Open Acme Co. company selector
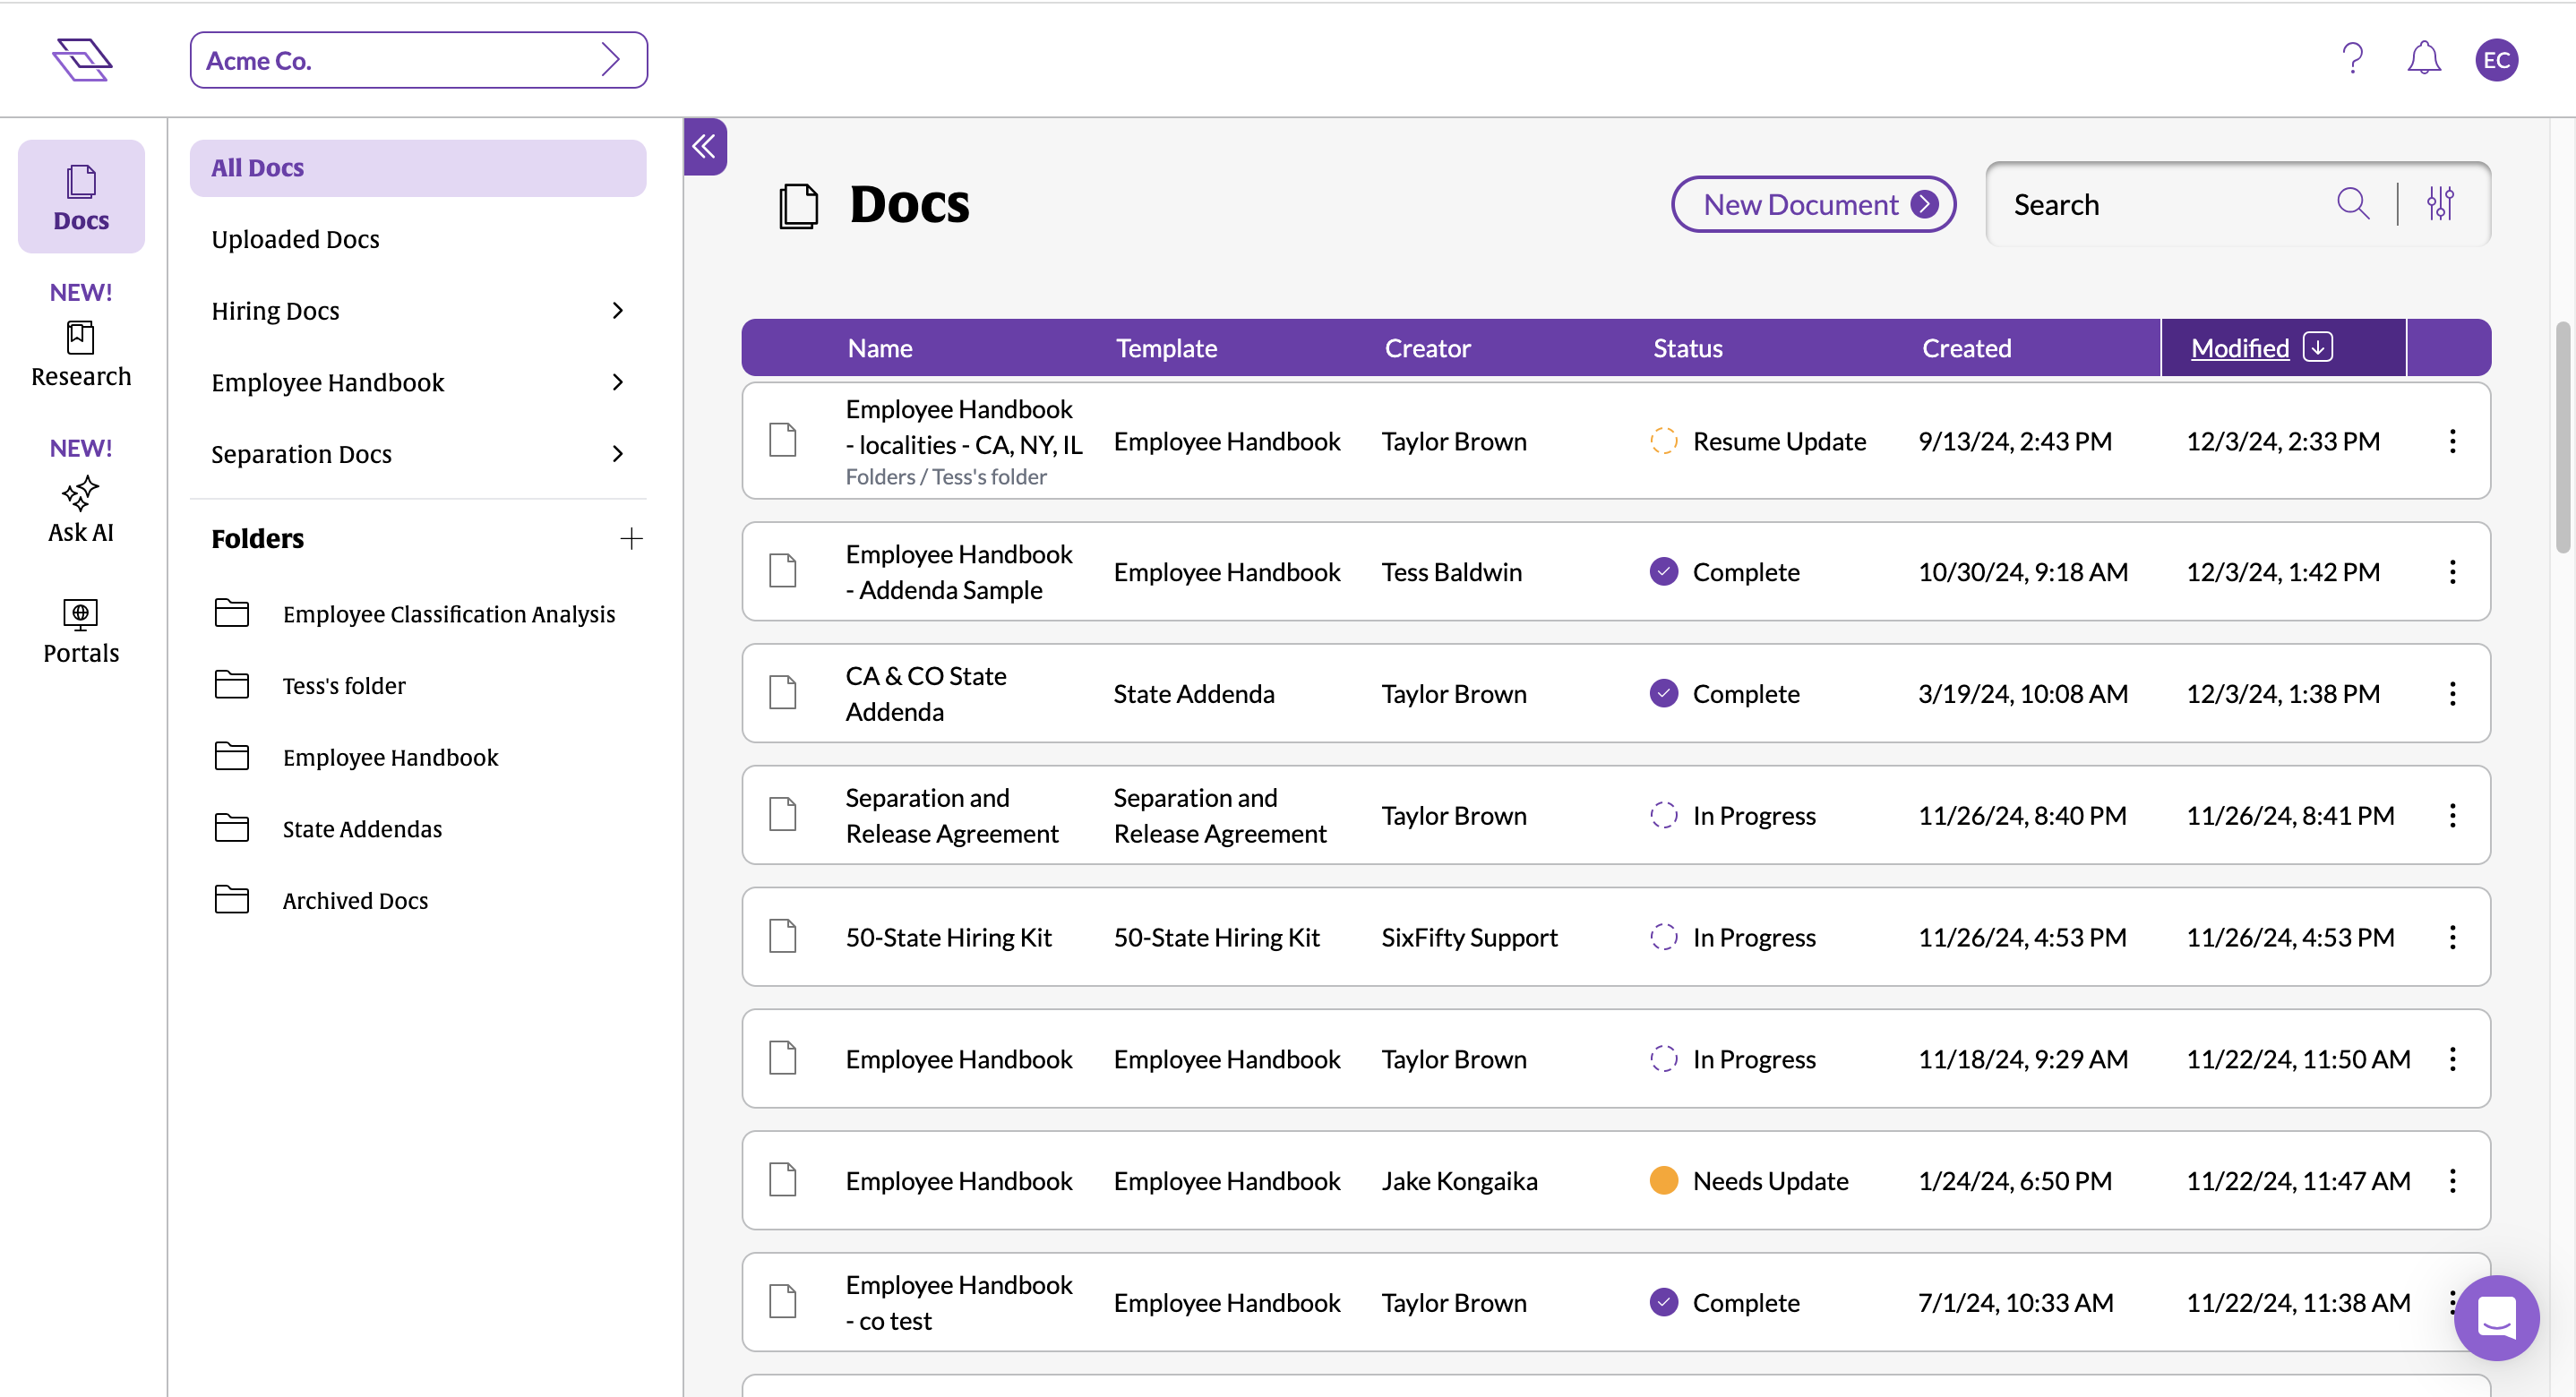Viewport: 2576px width, 1397px height. click(418, 60)
